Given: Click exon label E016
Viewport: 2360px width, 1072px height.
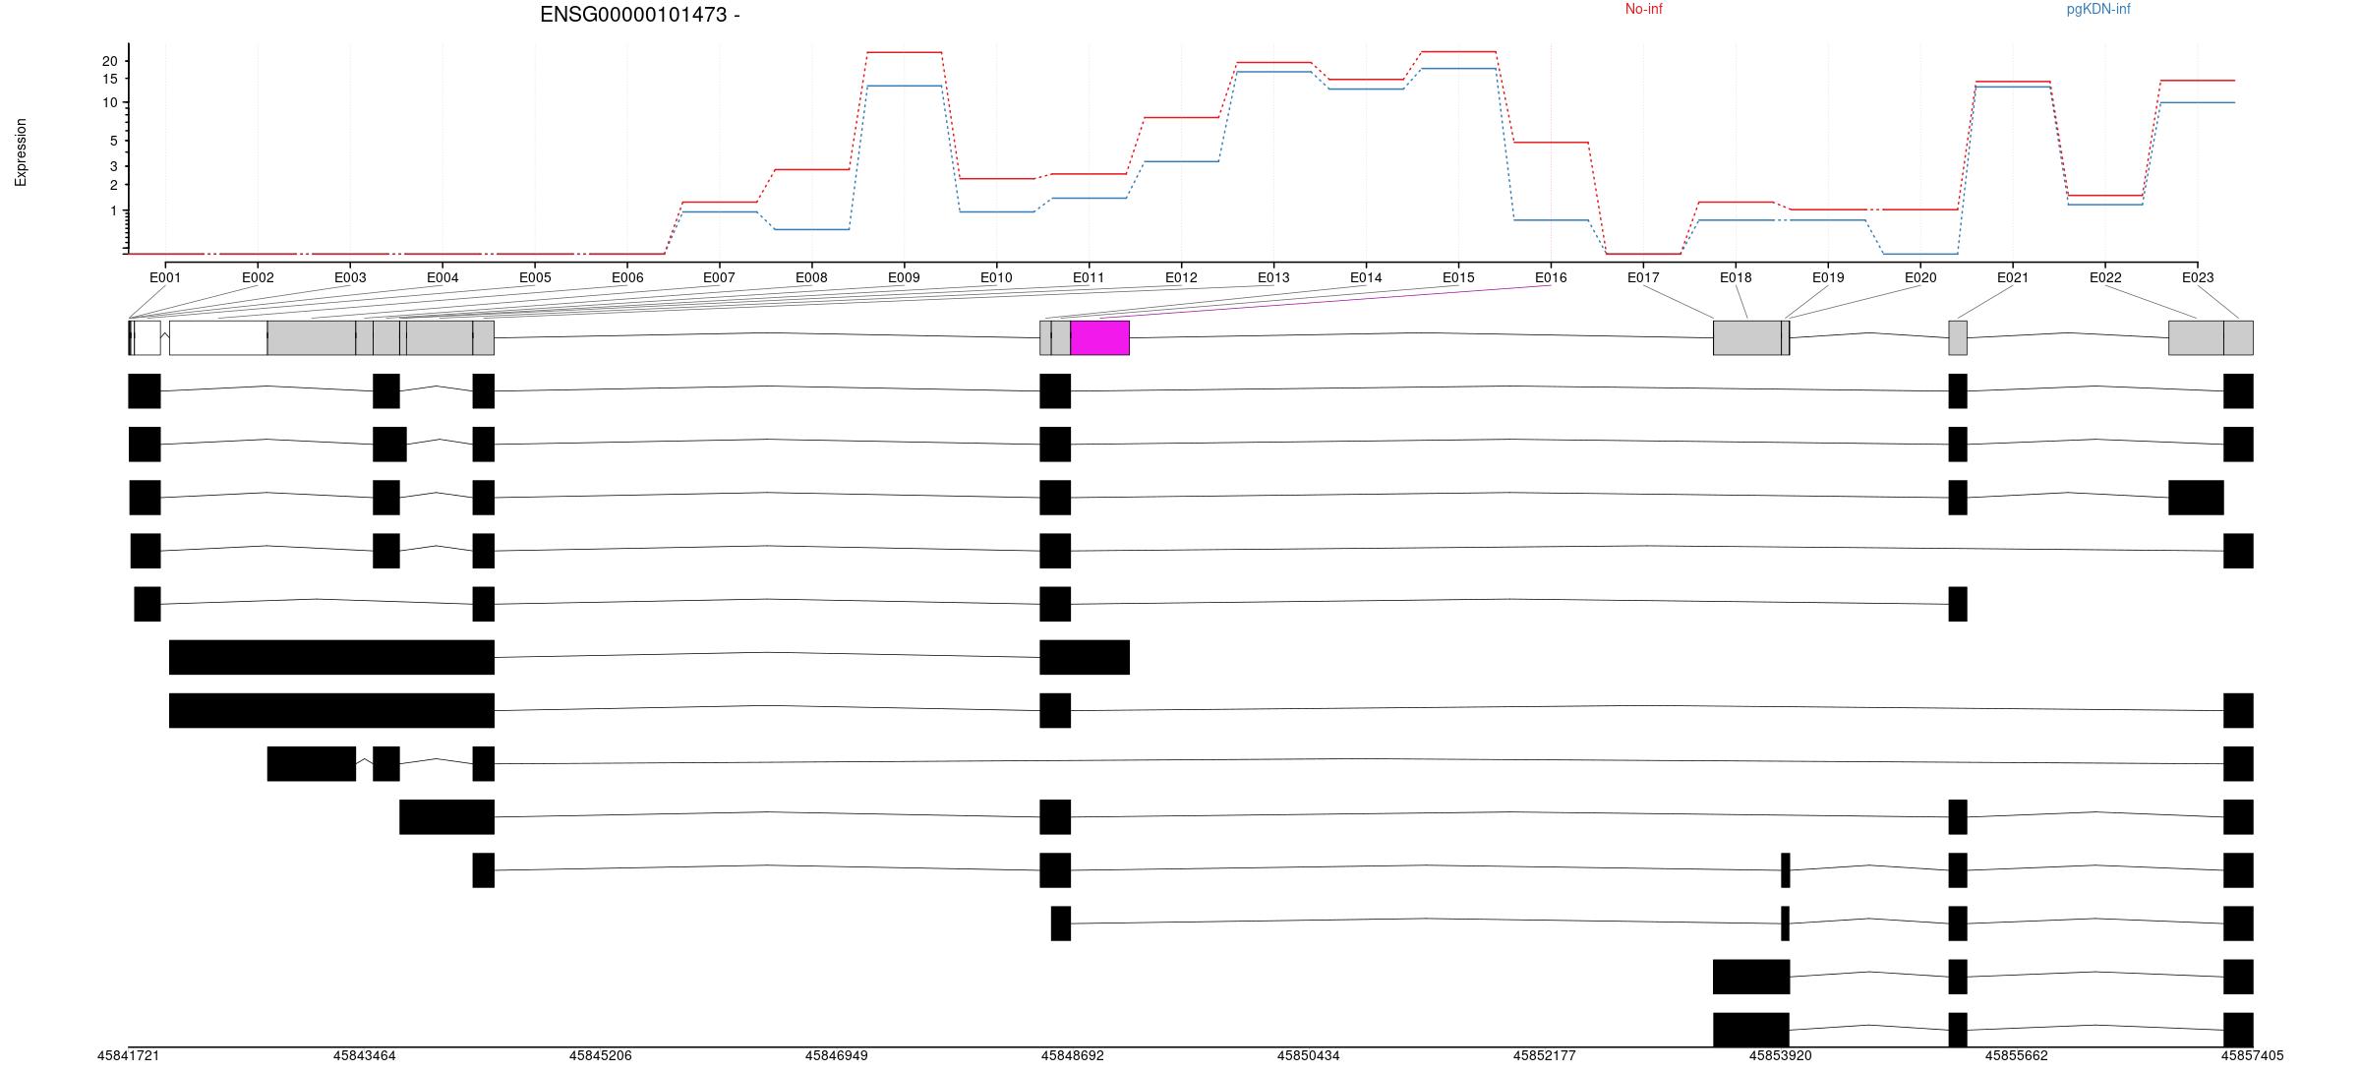Looking at the screenshot, I should tap(1551, 277).
